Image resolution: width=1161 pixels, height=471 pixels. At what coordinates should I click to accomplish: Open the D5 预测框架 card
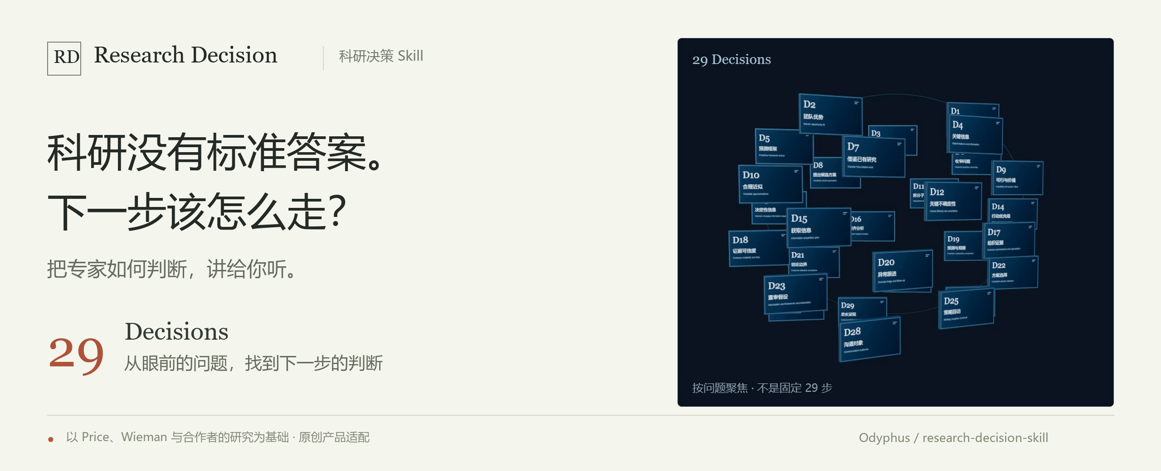[x=783, y=146]
